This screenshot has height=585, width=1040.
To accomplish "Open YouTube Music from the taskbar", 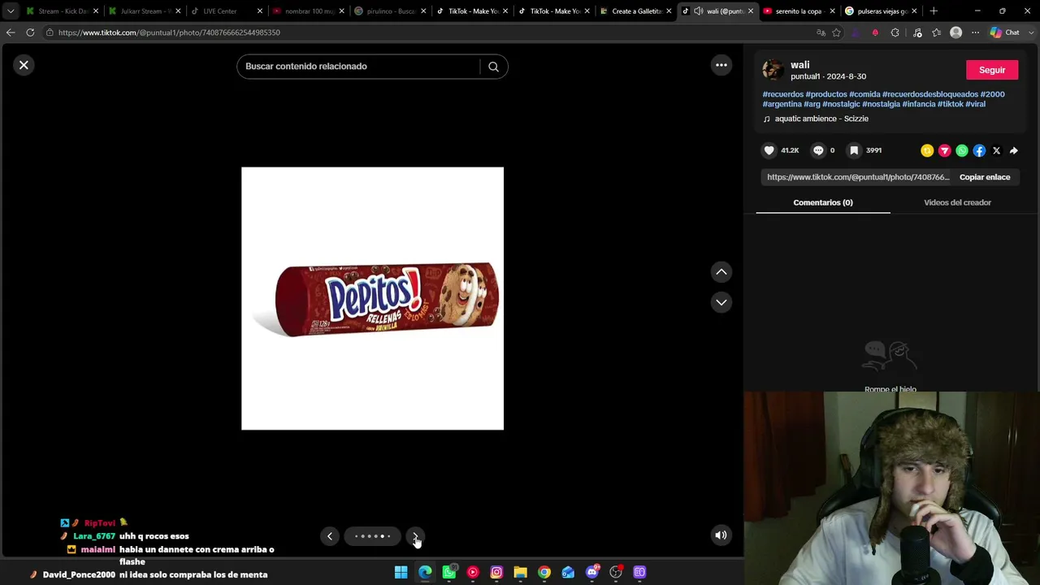I will (x=473, y=573).
